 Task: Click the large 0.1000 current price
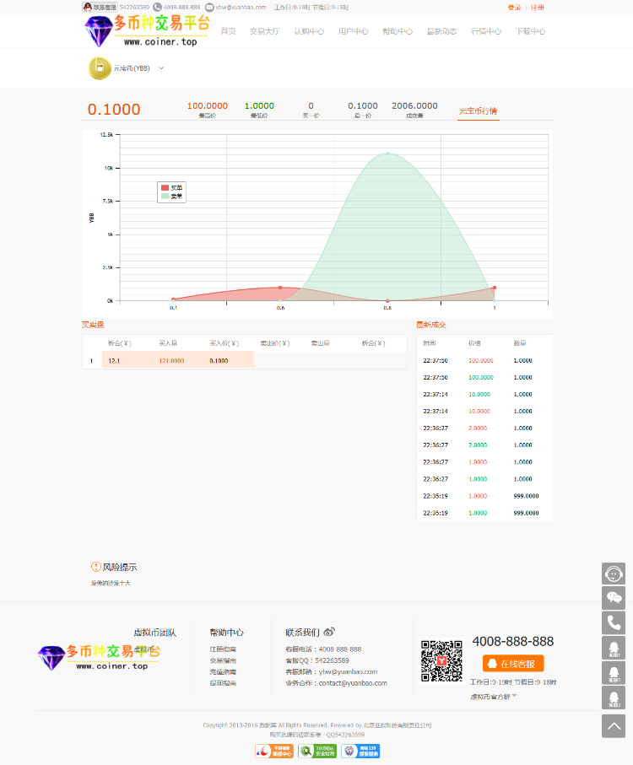point(114,110)
